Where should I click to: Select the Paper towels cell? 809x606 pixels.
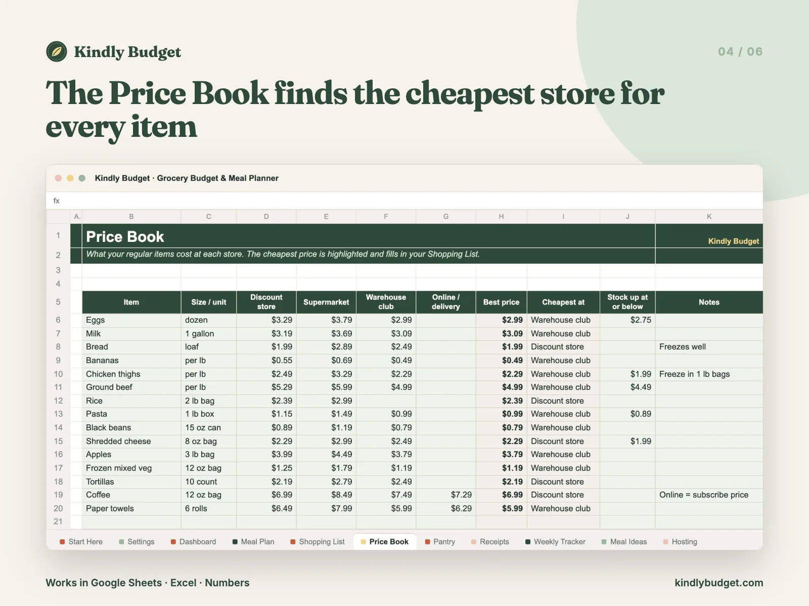131,509
